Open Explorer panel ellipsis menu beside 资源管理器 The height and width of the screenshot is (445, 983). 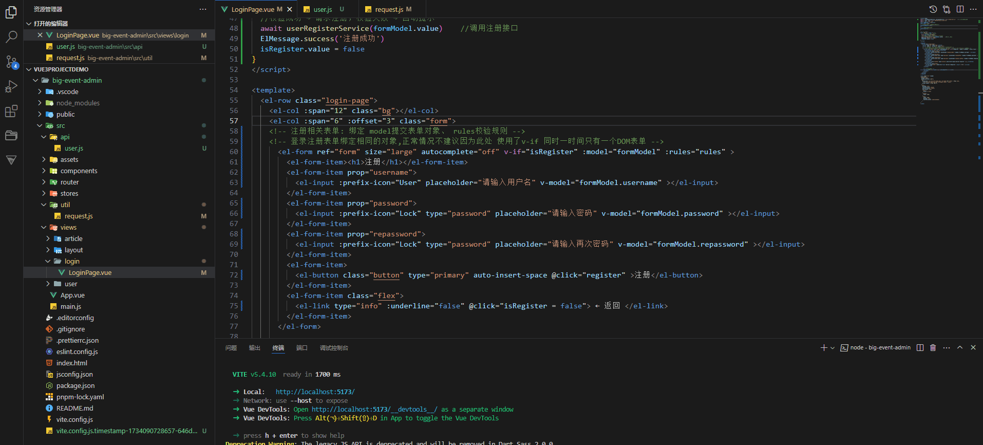tap(203, 9)
